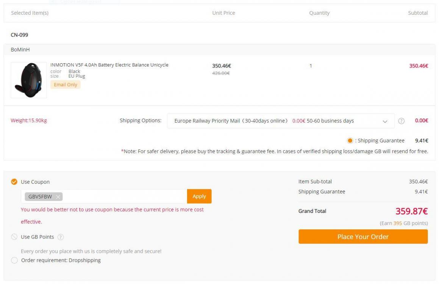
Task: Click the Email Only badge
Action: click(x=66, y=84)
